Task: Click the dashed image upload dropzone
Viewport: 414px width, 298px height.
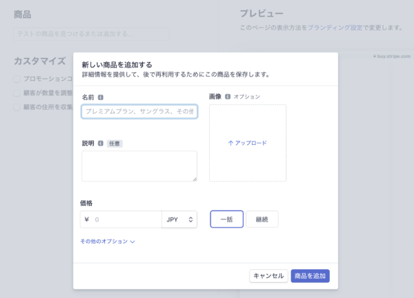Action: 248,143
